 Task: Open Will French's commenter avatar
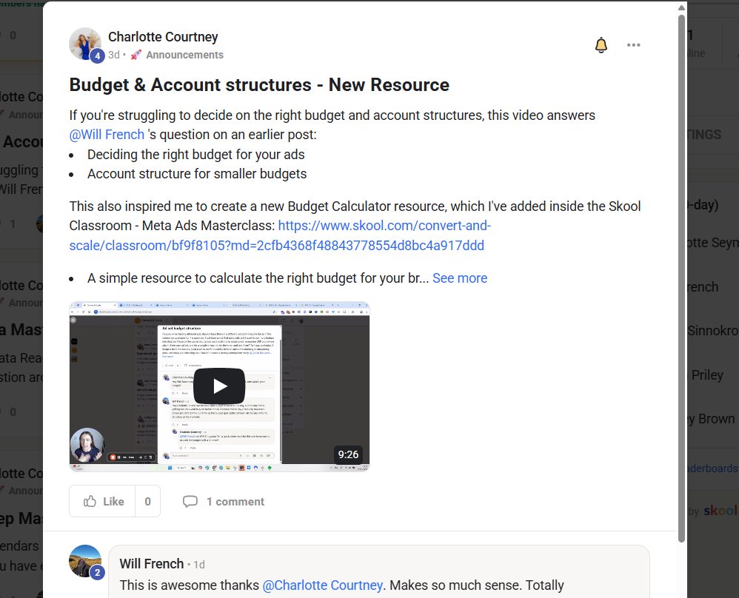(x=85, y=561)
